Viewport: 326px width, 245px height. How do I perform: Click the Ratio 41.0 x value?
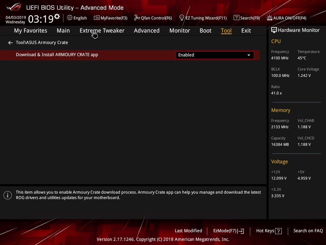pyautogui.click(x=276, y=93)
